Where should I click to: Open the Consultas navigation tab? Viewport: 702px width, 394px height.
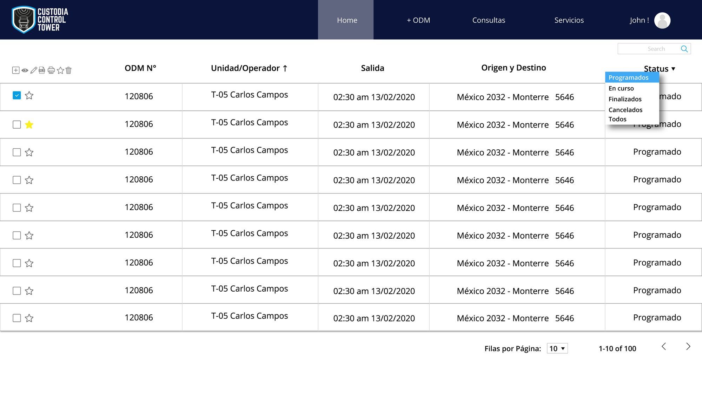[488, 20]
